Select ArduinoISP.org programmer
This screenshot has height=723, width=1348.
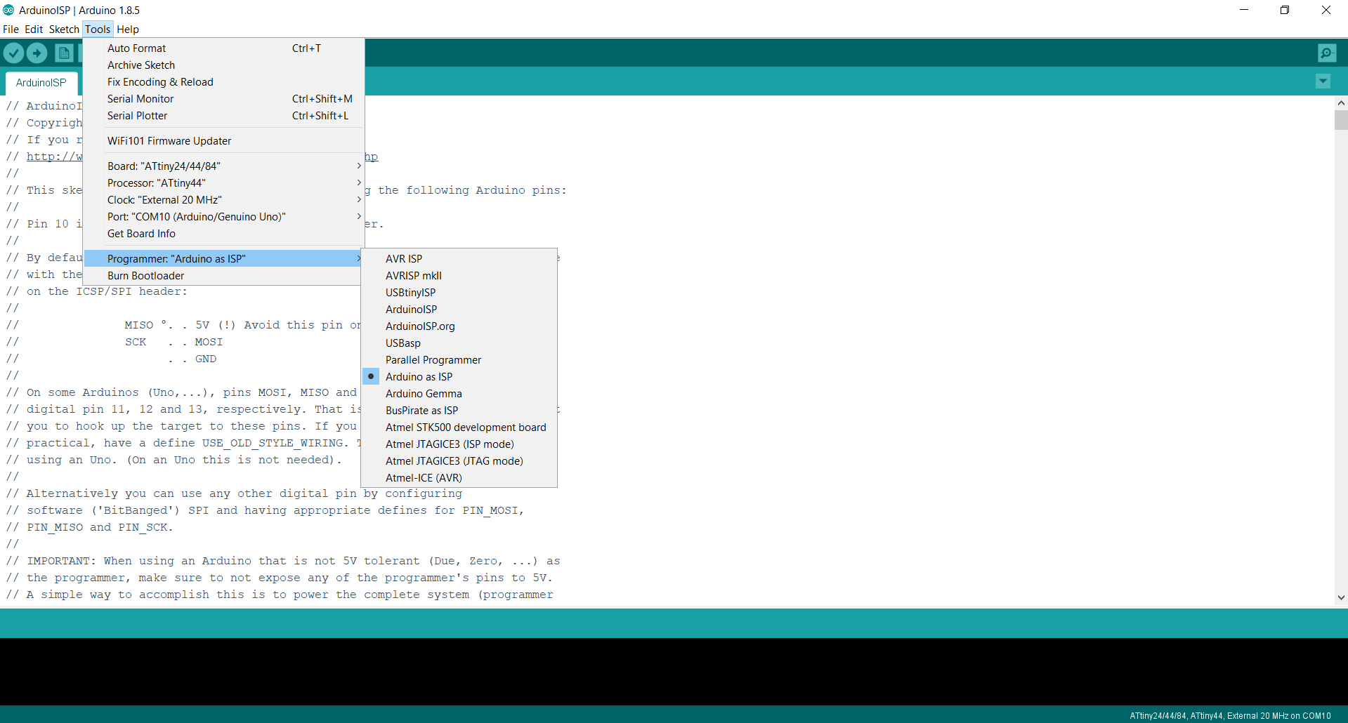click(x=459, y=326)
